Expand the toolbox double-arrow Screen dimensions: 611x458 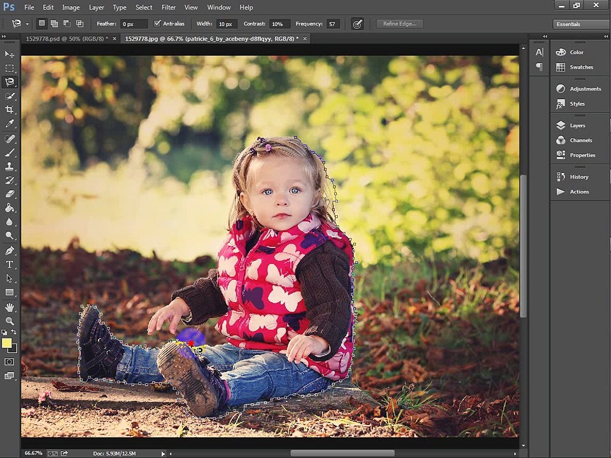[x=4, y=36]
